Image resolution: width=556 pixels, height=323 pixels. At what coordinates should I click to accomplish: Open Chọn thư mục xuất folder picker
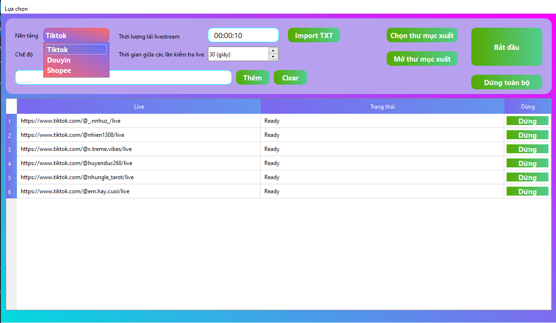[x=422, y=35]
